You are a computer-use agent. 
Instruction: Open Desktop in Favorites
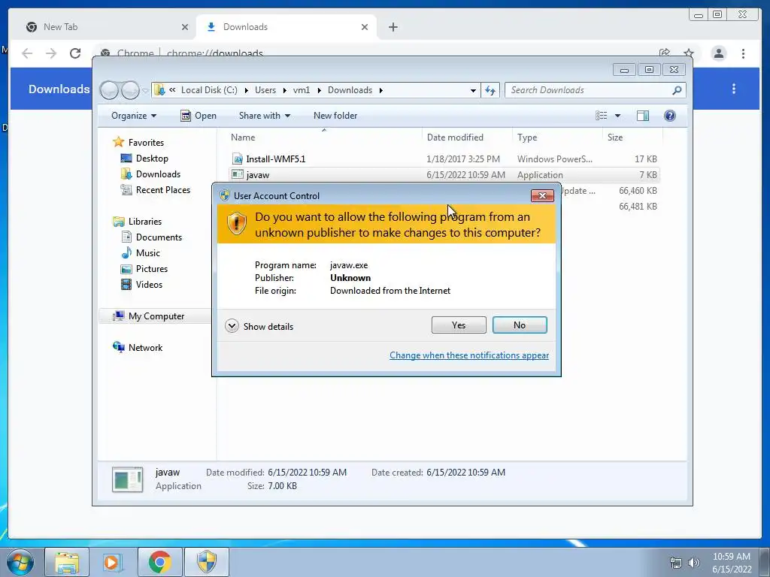pos(152,159)
